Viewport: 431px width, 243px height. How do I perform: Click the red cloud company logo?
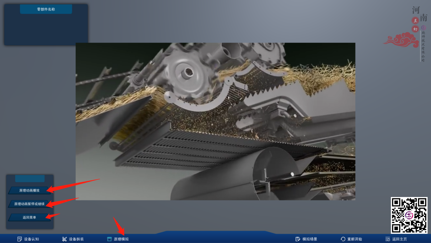tap(401, 40)
